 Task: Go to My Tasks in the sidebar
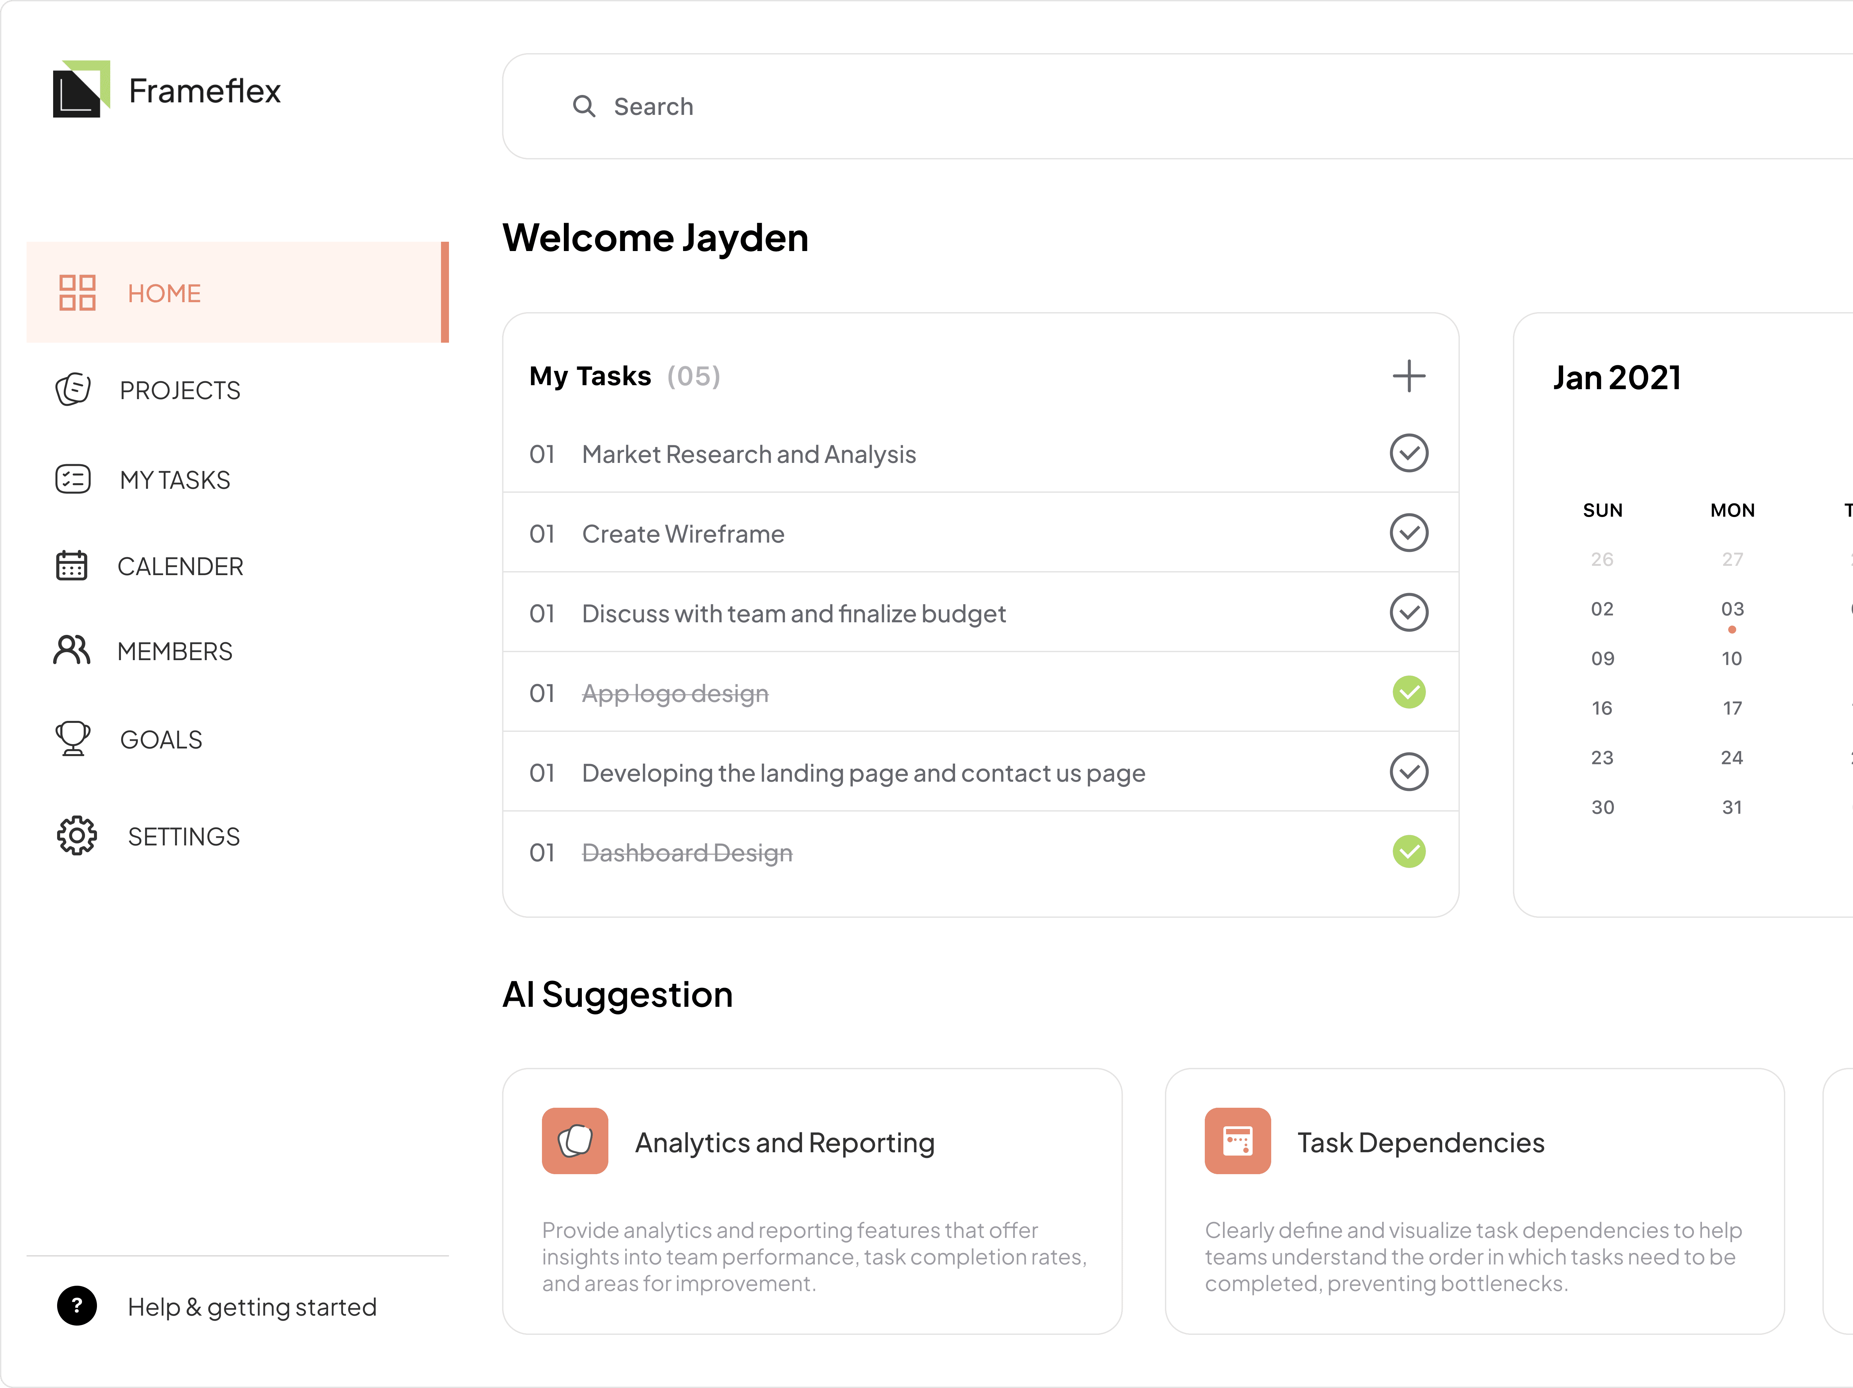click(174, 479)
